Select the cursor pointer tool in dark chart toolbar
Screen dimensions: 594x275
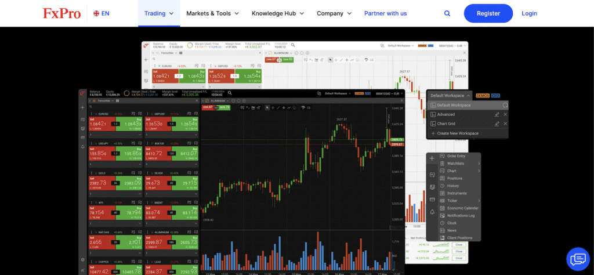coord(267,107)
